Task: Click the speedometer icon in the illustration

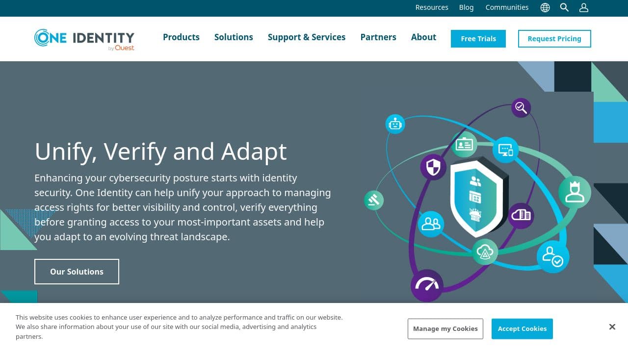Action: click(426, 285)
